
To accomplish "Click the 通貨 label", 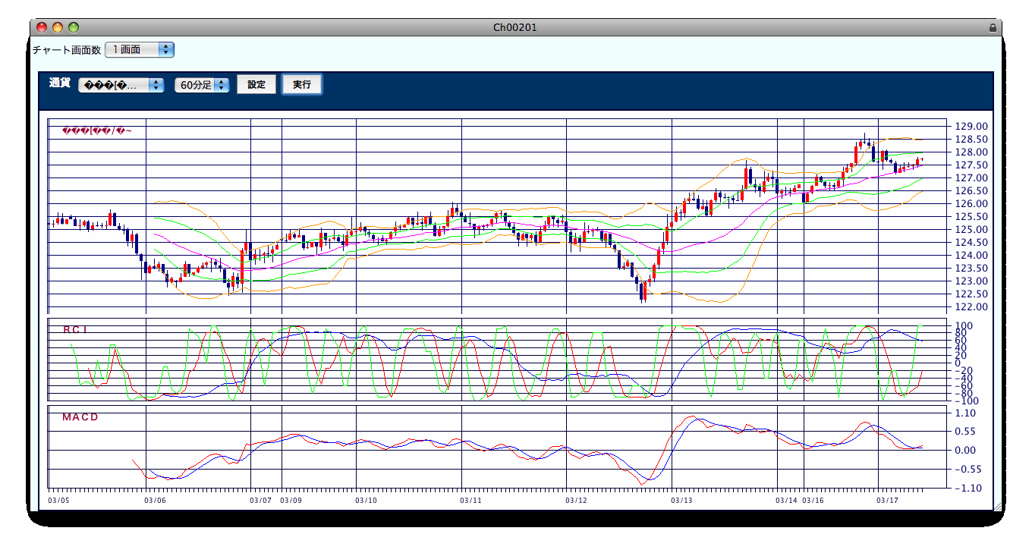I will pos(60,83).
